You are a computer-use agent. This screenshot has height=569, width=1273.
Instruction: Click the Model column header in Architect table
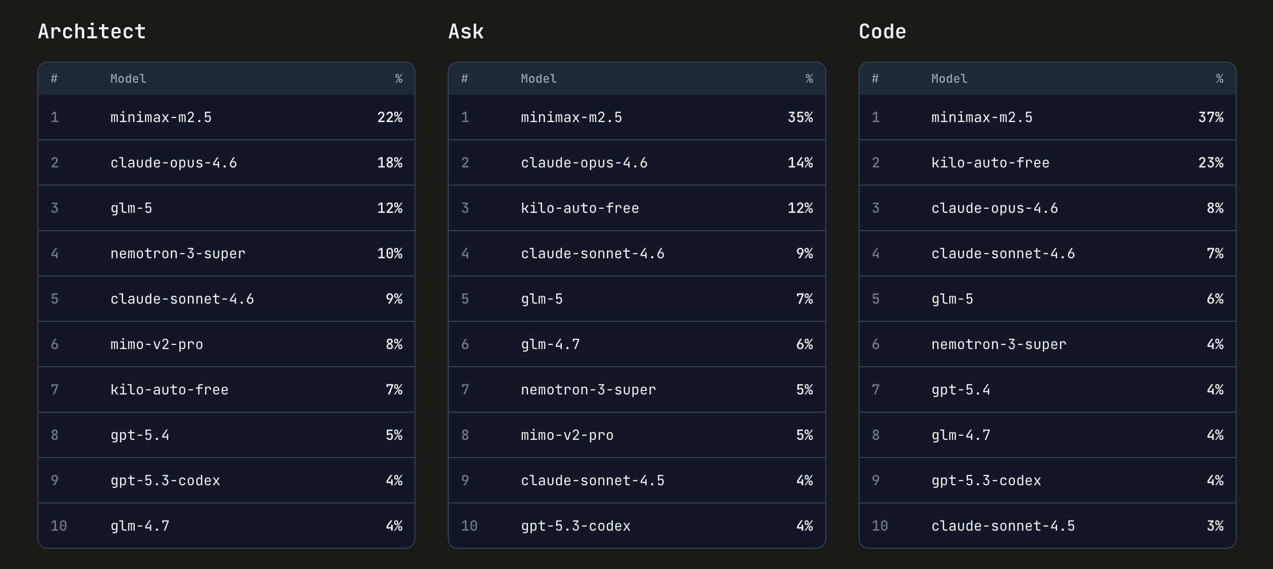(128, 79)
